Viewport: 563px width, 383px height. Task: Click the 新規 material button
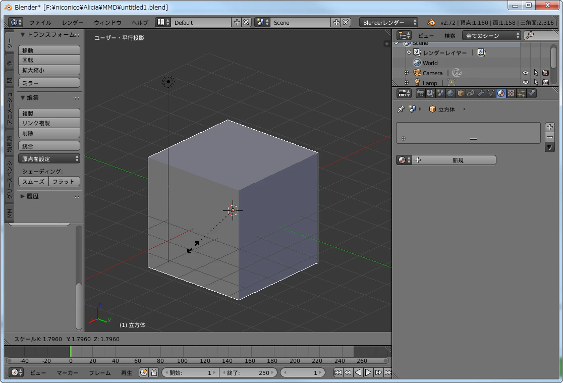[x=454, y=160]
